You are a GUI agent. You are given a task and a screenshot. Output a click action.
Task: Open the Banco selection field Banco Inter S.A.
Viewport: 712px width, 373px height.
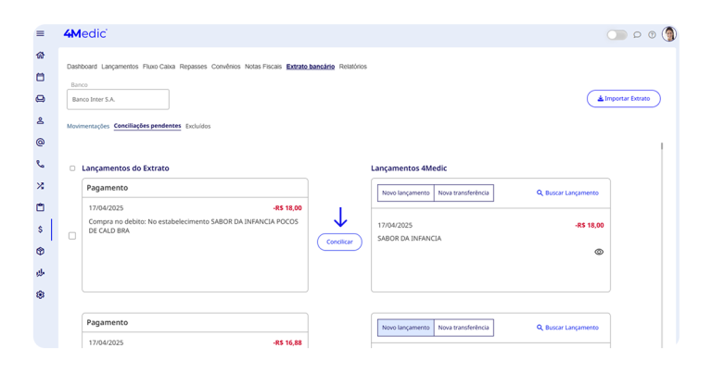tap(118, 99)
